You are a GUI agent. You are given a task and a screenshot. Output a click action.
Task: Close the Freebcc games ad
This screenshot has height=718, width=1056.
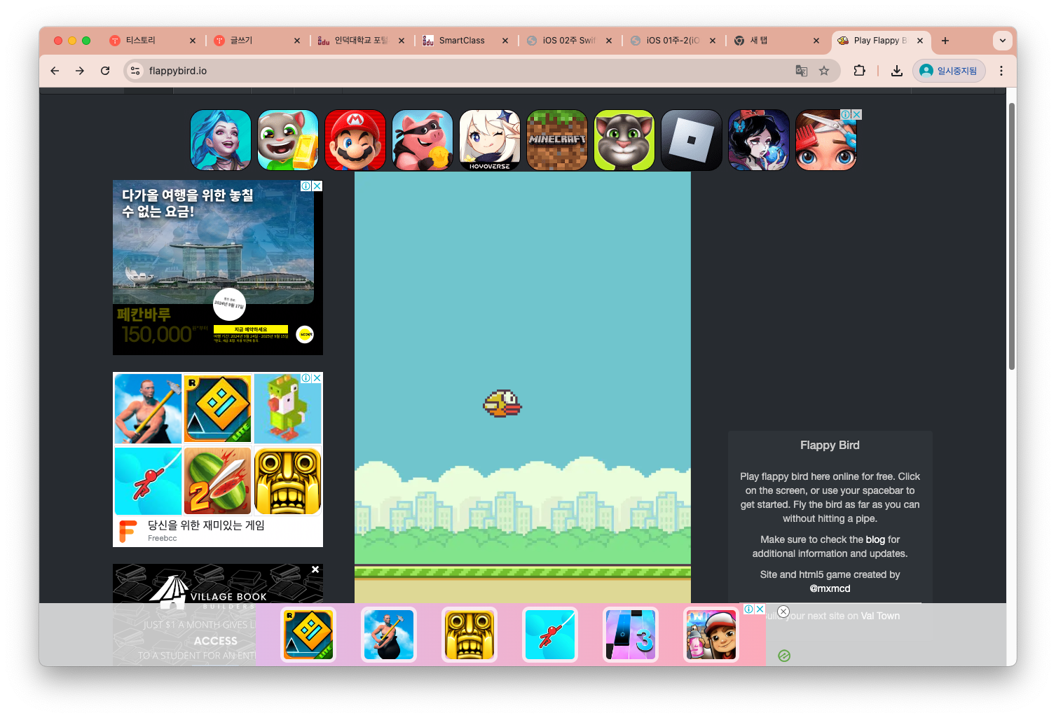(x=317, y=378)
